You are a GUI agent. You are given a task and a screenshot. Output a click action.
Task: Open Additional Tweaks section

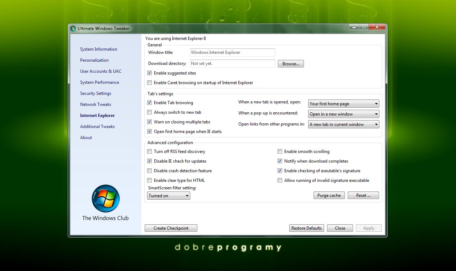[x=97, y=127]
